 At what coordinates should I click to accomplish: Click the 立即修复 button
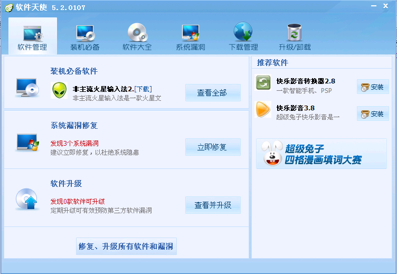213,147
